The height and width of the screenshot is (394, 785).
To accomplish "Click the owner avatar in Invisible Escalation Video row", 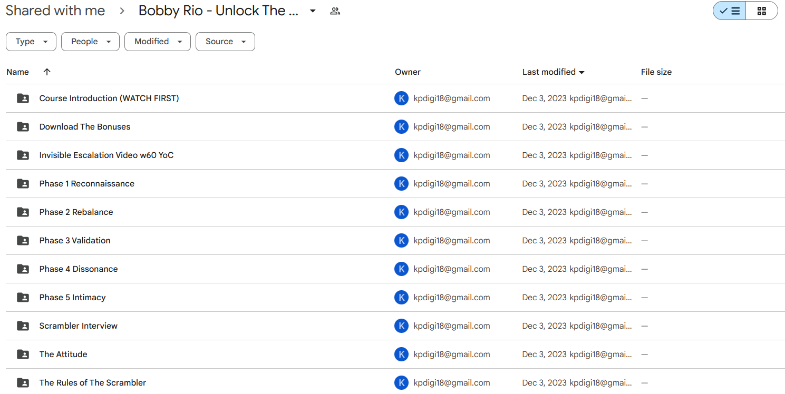I will coord(401,155).
